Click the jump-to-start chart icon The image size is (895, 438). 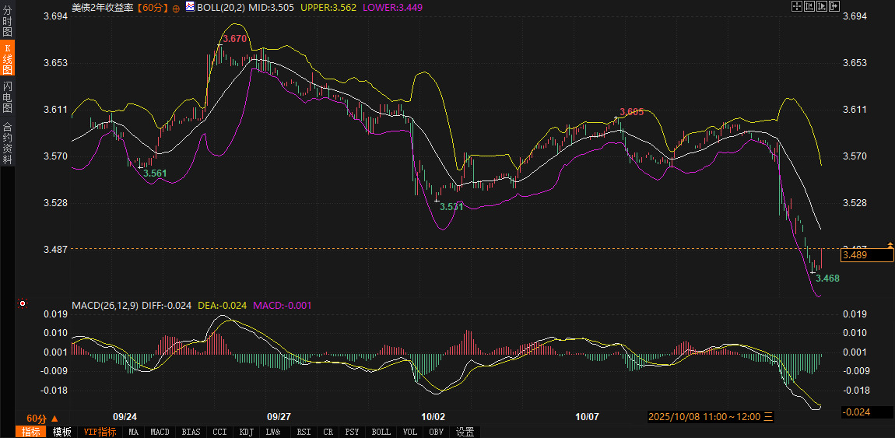tap(809, 6)
